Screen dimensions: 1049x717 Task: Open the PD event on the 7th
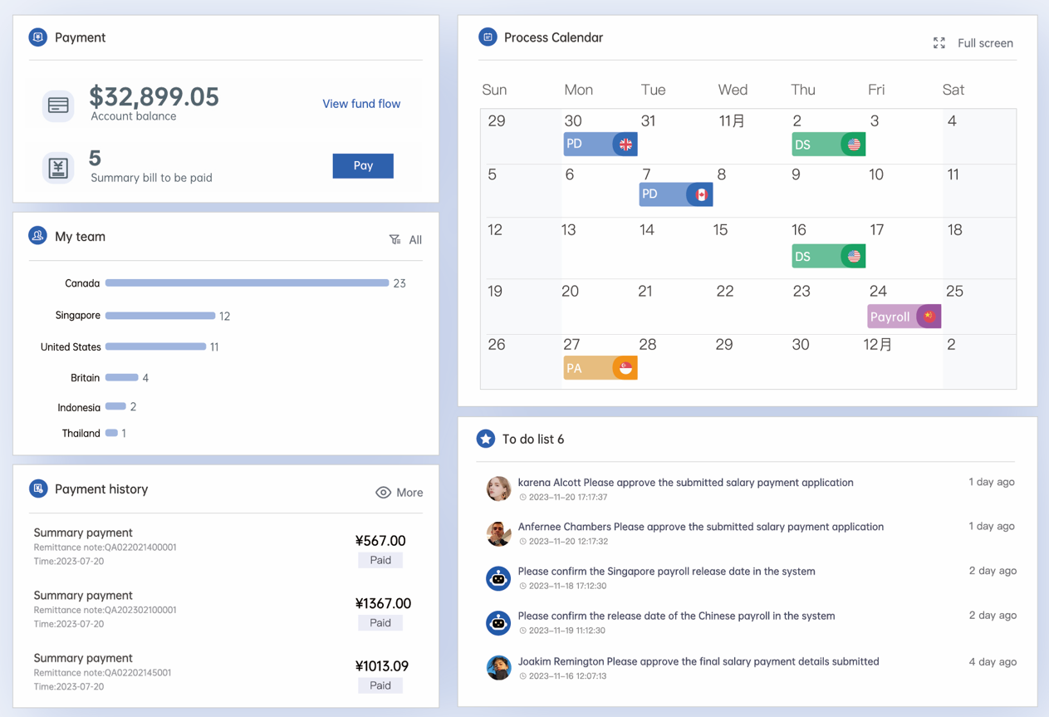click(x=675, y=194)
